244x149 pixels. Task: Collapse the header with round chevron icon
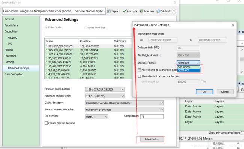point(174,11)
